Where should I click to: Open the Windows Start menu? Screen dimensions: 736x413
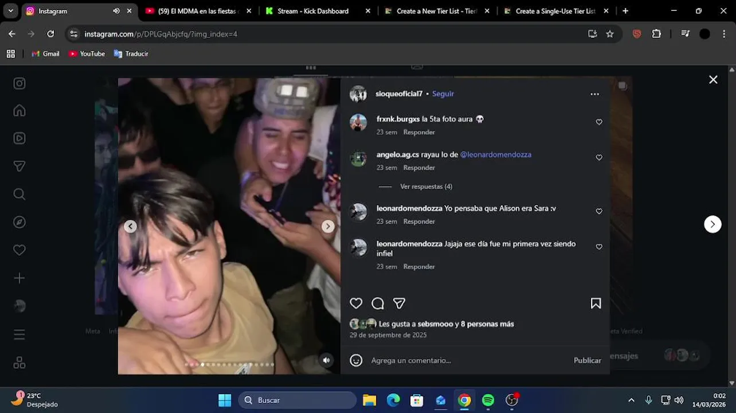point(225,400)
